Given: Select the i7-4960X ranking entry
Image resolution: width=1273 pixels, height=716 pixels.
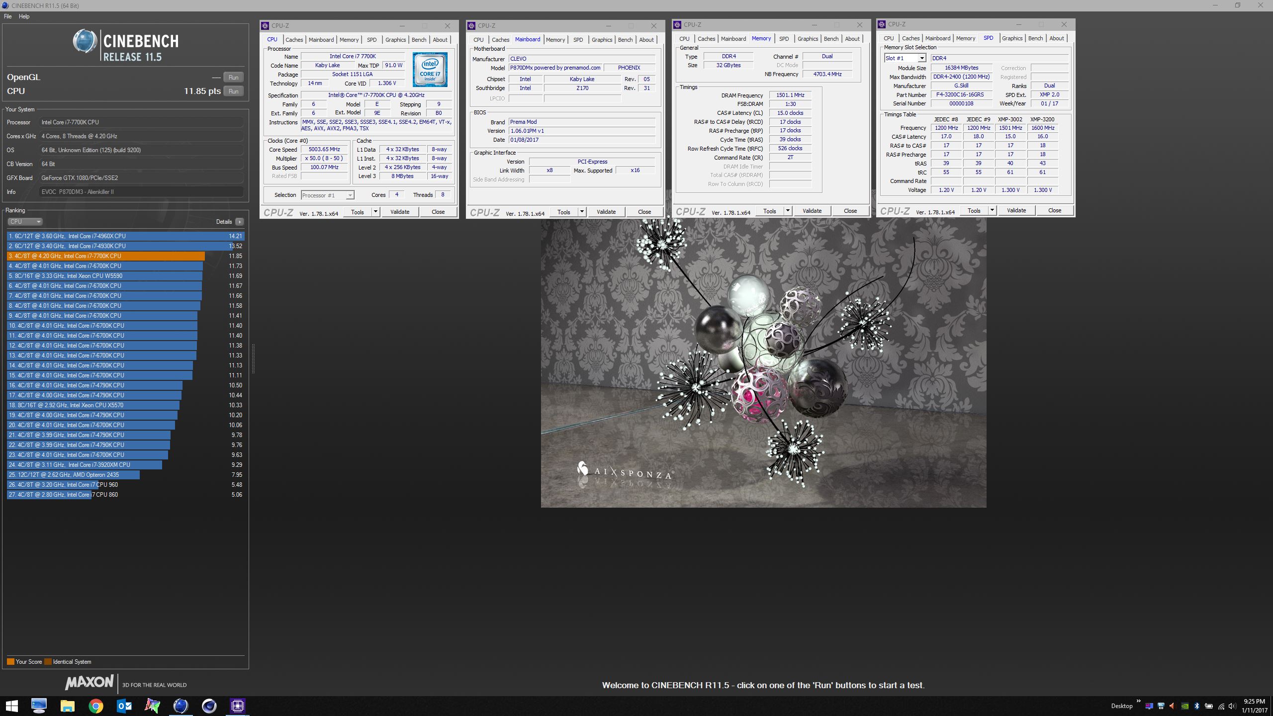Looking at the screenshot, I should (125, 236).
